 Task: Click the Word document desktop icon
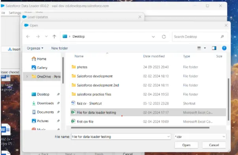(x=6, y=130)
